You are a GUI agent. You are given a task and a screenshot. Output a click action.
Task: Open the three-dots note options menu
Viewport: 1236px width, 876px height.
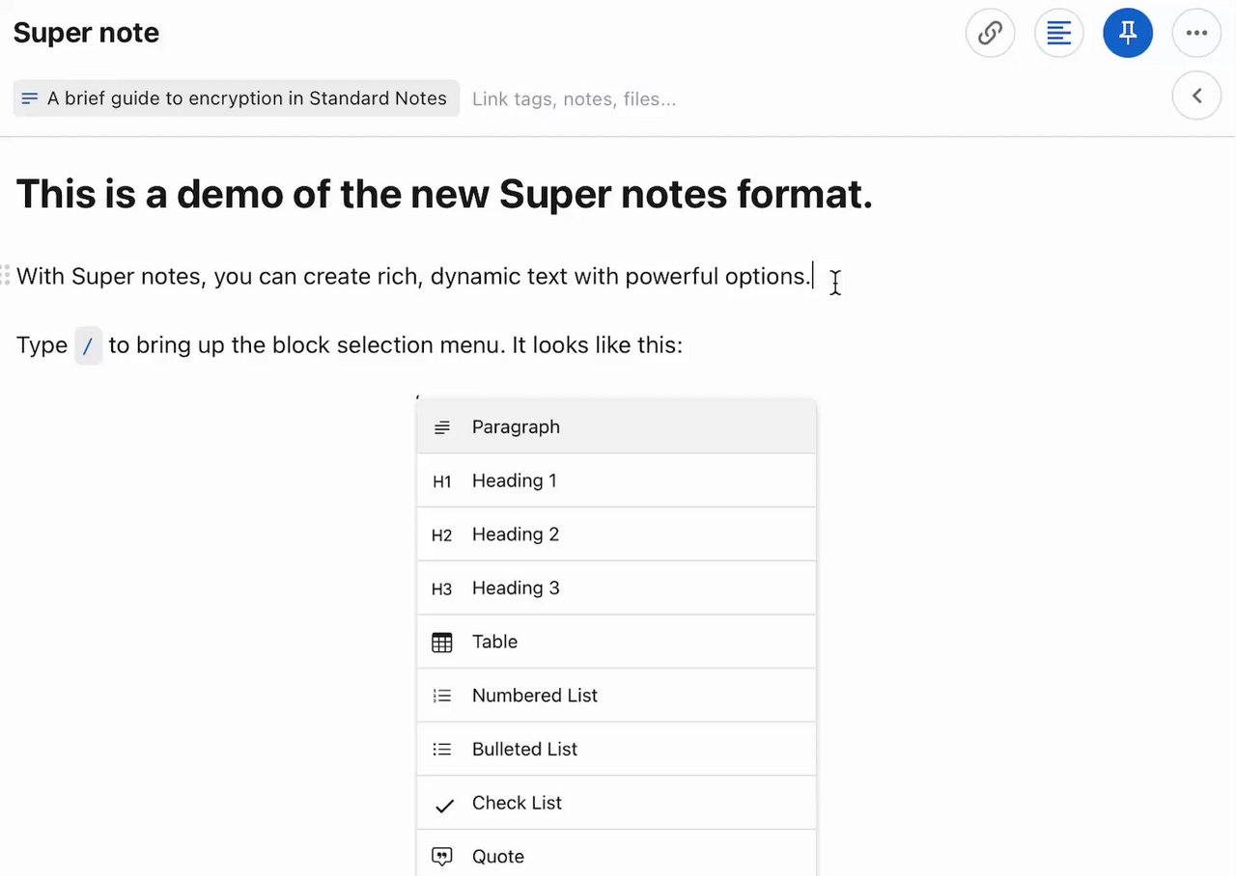point(1196,33)
